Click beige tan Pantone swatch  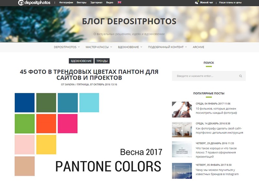pyautogui.click(x=25, y=166)
